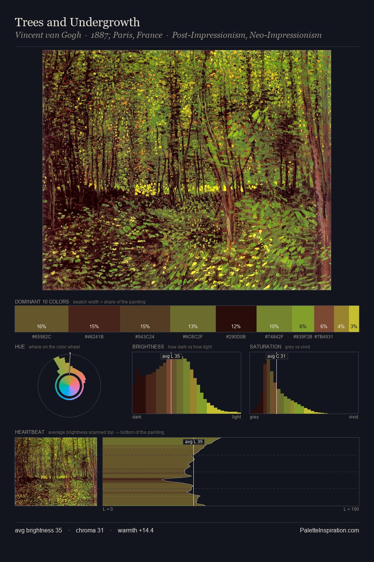Click the hex code #6C6C2F label
The height and width of the screenshot is (562, 374).
193,337
